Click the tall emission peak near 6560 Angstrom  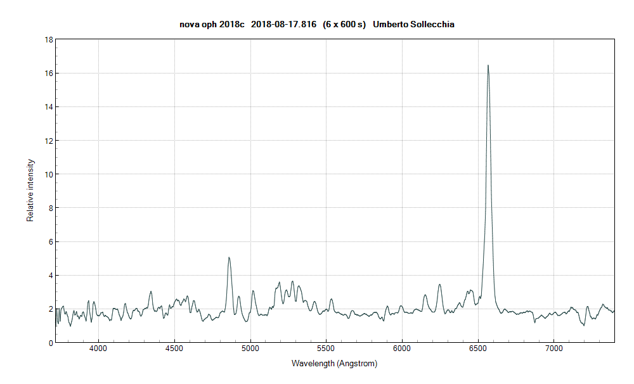pyautogui.click(x=488, y=67)
